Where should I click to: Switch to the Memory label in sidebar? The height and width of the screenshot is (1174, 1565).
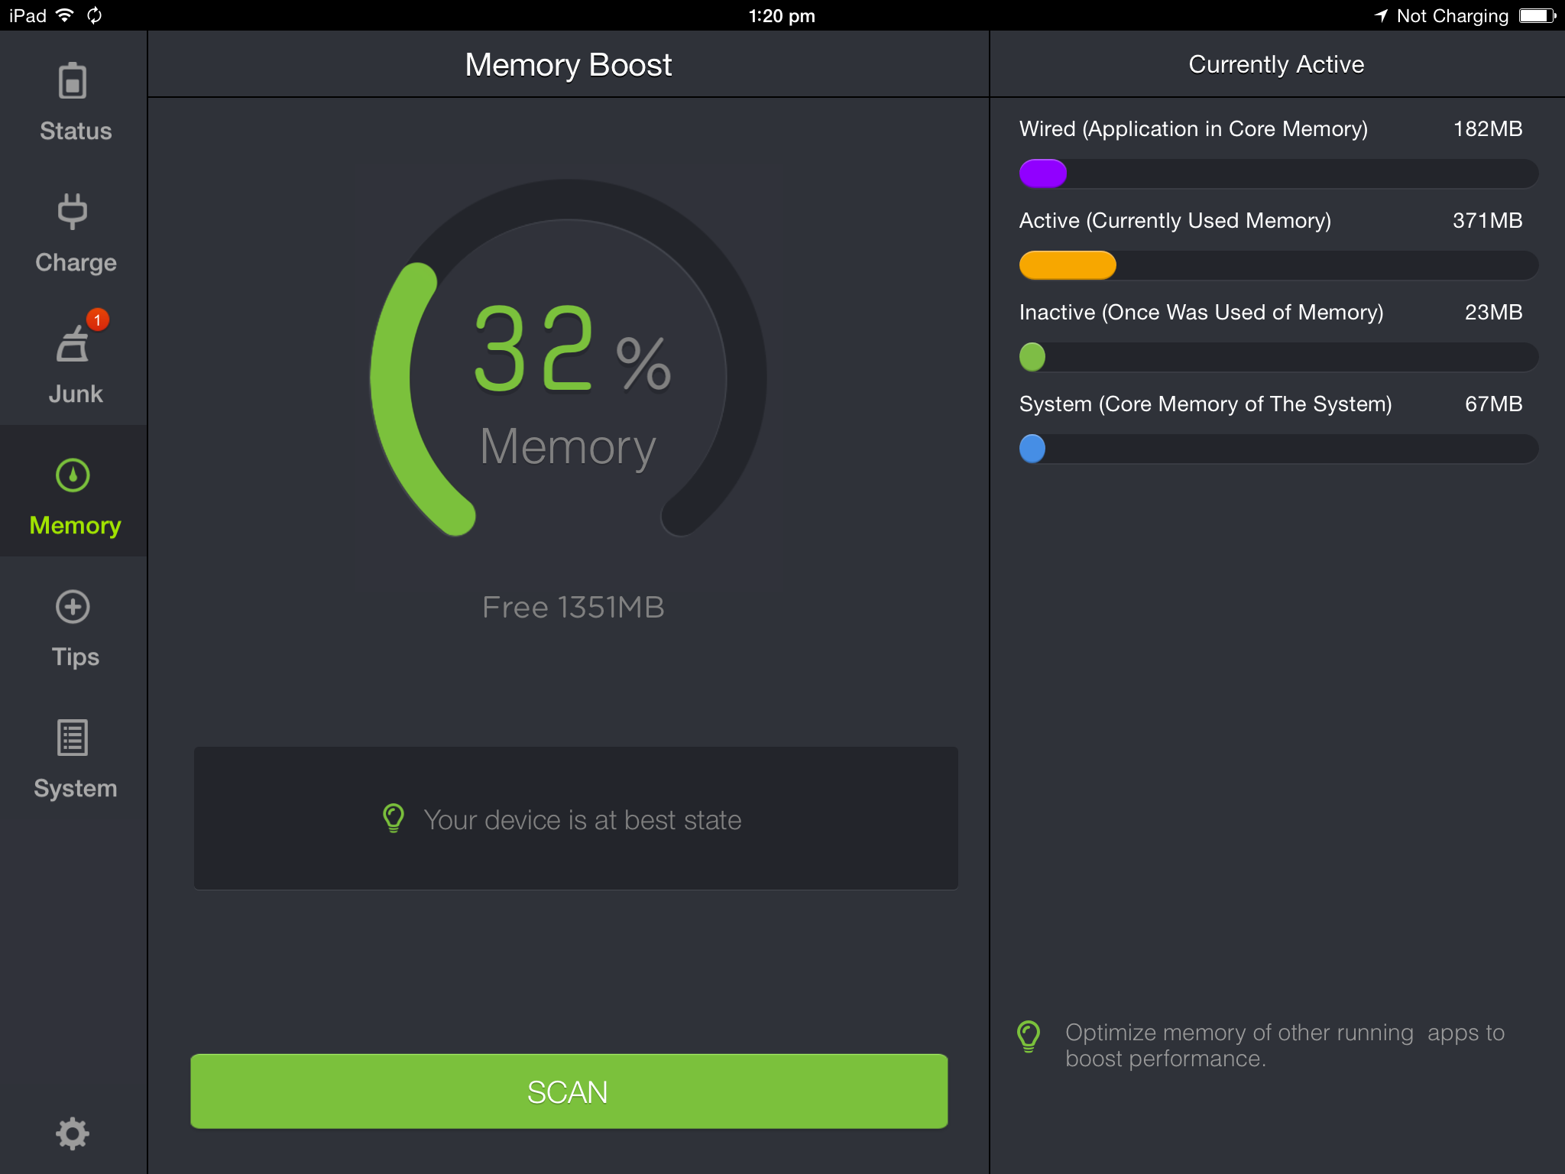click(x=76, y=525)
